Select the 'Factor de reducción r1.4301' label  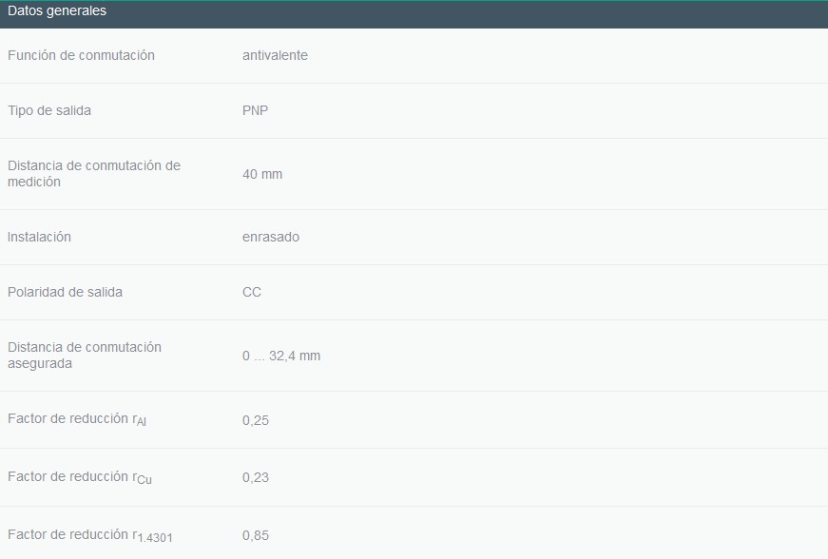coord(90,536)
